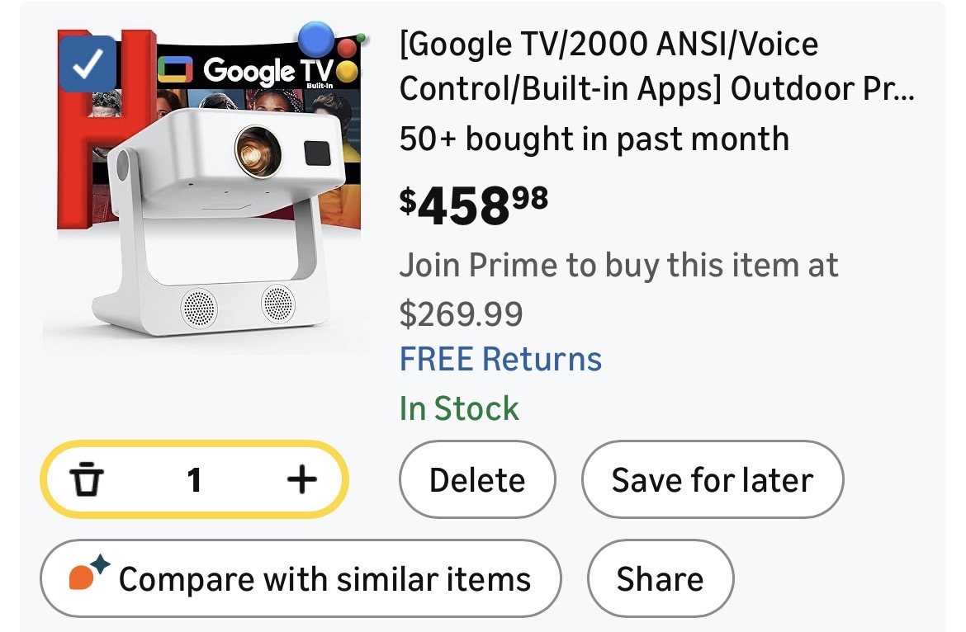The image size is (966, 632).
Task: Click the 50+ bought in past month text
Action: tap(594, 139)
